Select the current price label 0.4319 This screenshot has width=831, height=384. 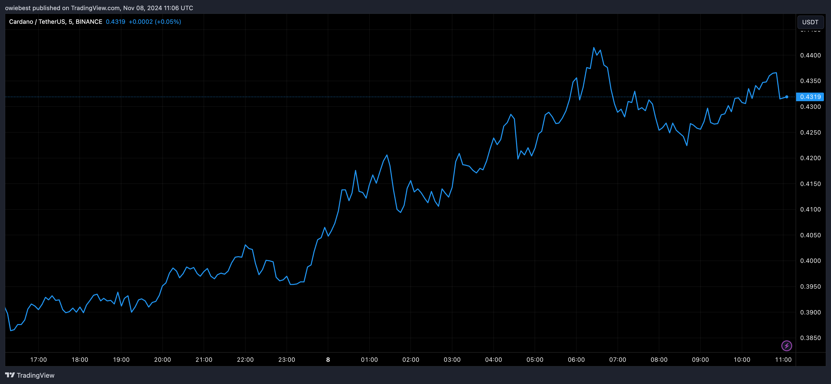click(810, 97)
